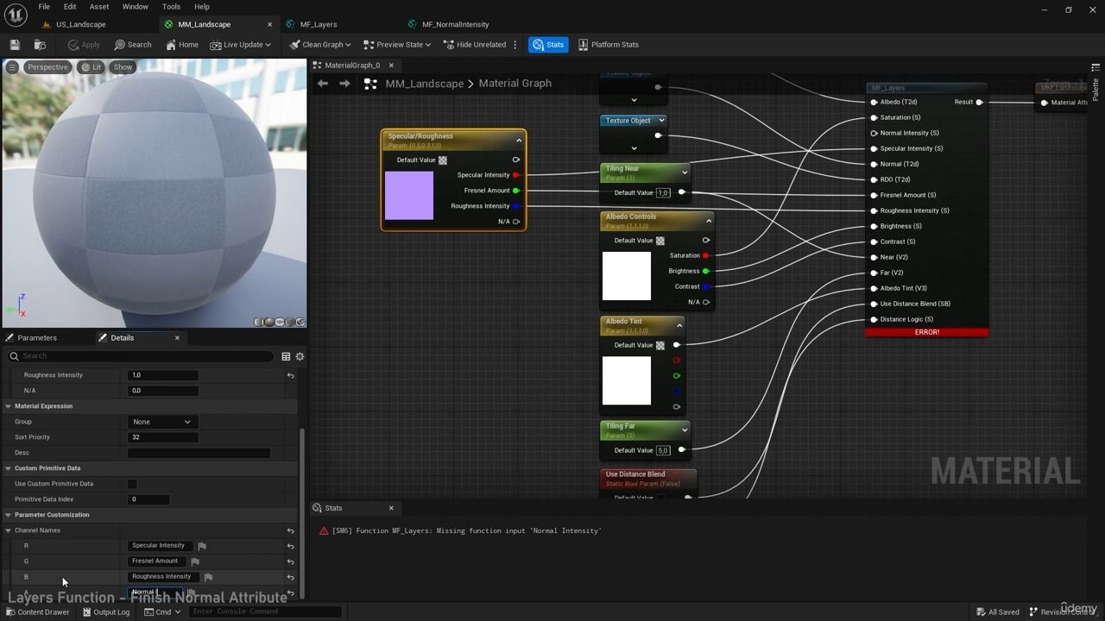Click the Browse to asset icon
The image size is (1105, 621).
point(40,45)
